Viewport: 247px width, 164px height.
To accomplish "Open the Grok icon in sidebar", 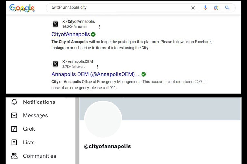I will (x=14, y=129).
